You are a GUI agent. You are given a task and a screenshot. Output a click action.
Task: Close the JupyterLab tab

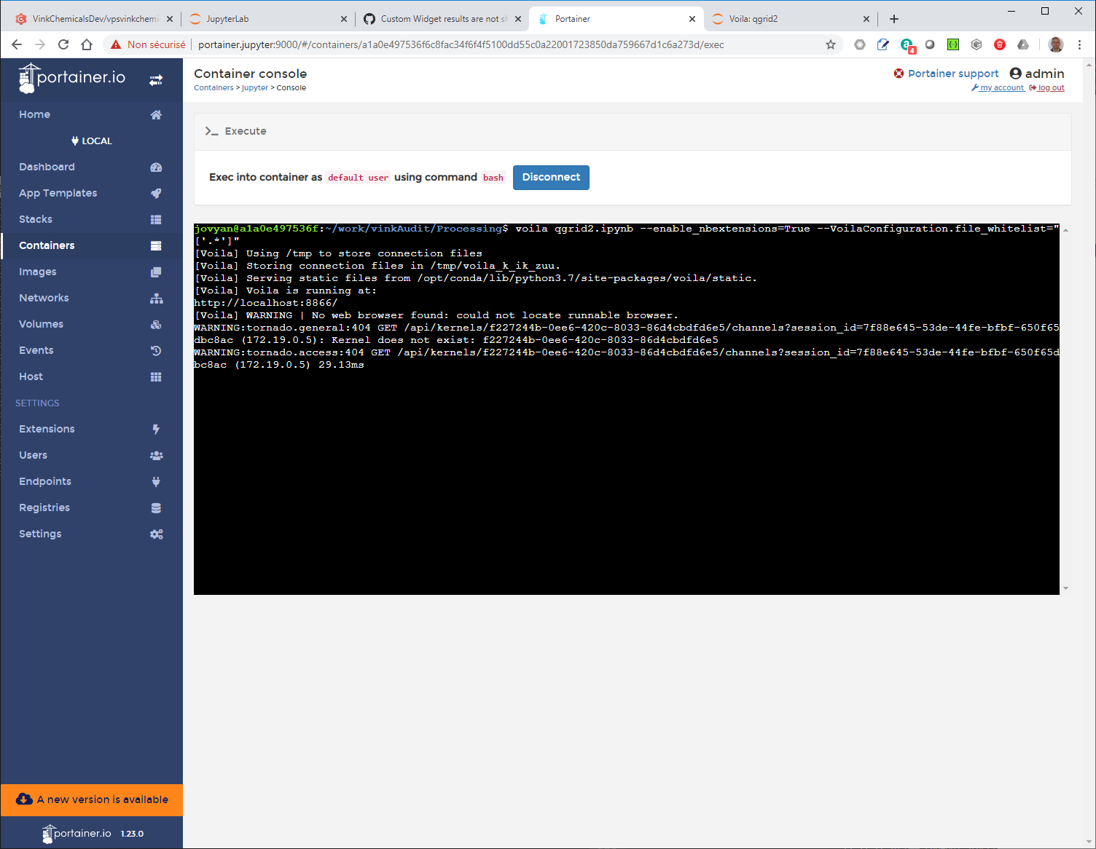[344, 19]
